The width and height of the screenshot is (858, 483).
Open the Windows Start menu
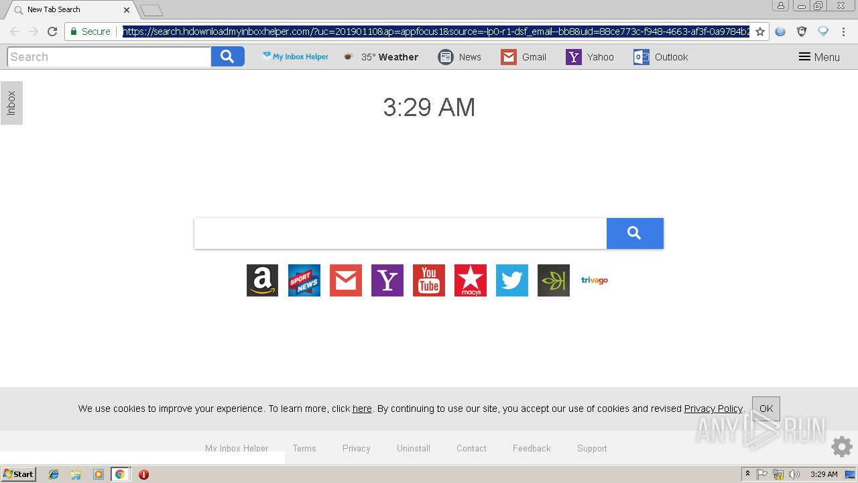tap(19, 474)
